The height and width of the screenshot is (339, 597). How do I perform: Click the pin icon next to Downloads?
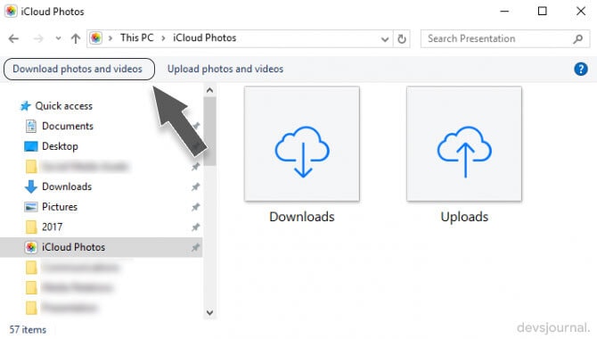click(x=195, y=186)
